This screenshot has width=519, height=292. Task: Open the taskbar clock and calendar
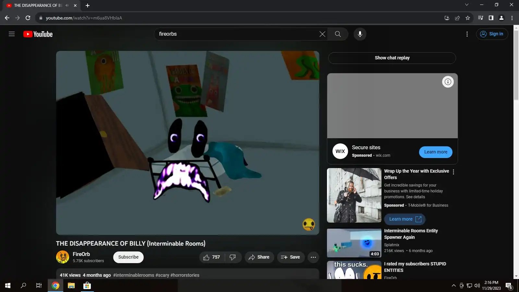(491, 286)
